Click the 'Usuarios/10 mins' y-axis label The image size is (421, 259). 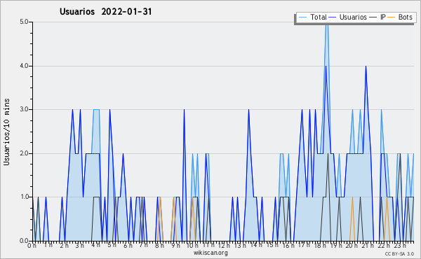[6, 132]
